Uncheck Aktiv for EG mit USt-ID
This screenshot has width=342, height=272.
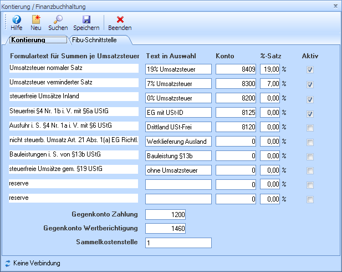(x=310, y=113)
